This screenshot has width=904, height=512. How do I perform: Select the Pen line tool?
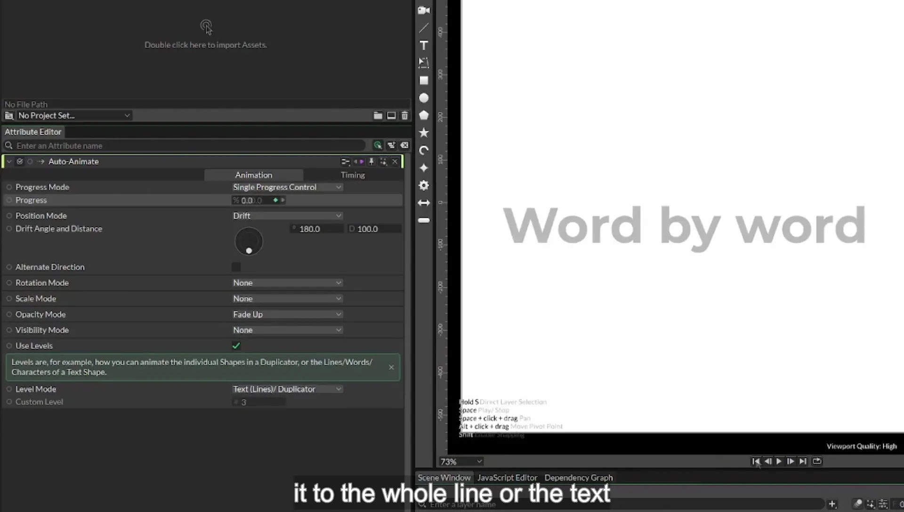[424, 28]
